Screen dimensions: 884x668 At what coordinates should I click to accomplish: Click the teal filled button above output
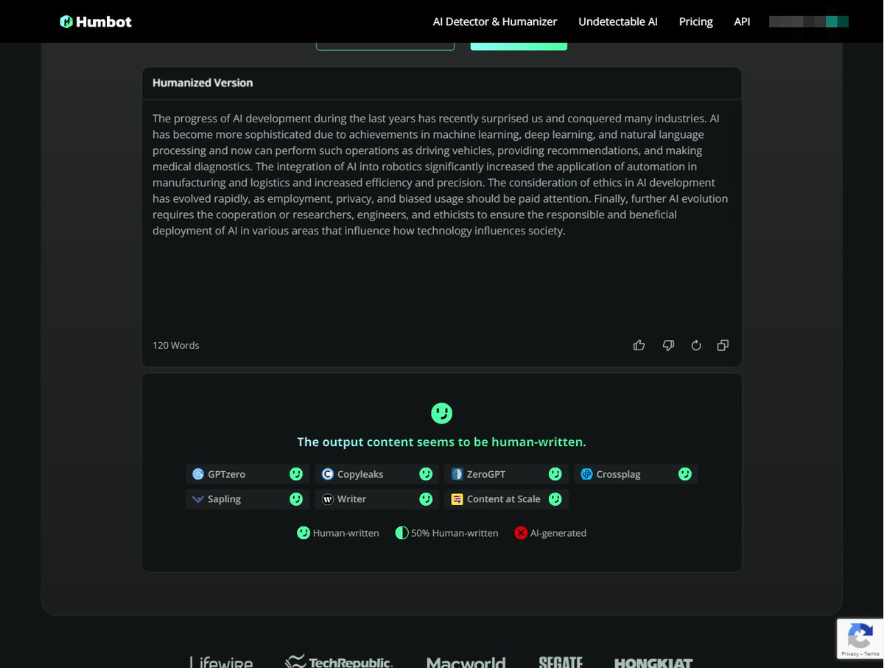[519, 46]
